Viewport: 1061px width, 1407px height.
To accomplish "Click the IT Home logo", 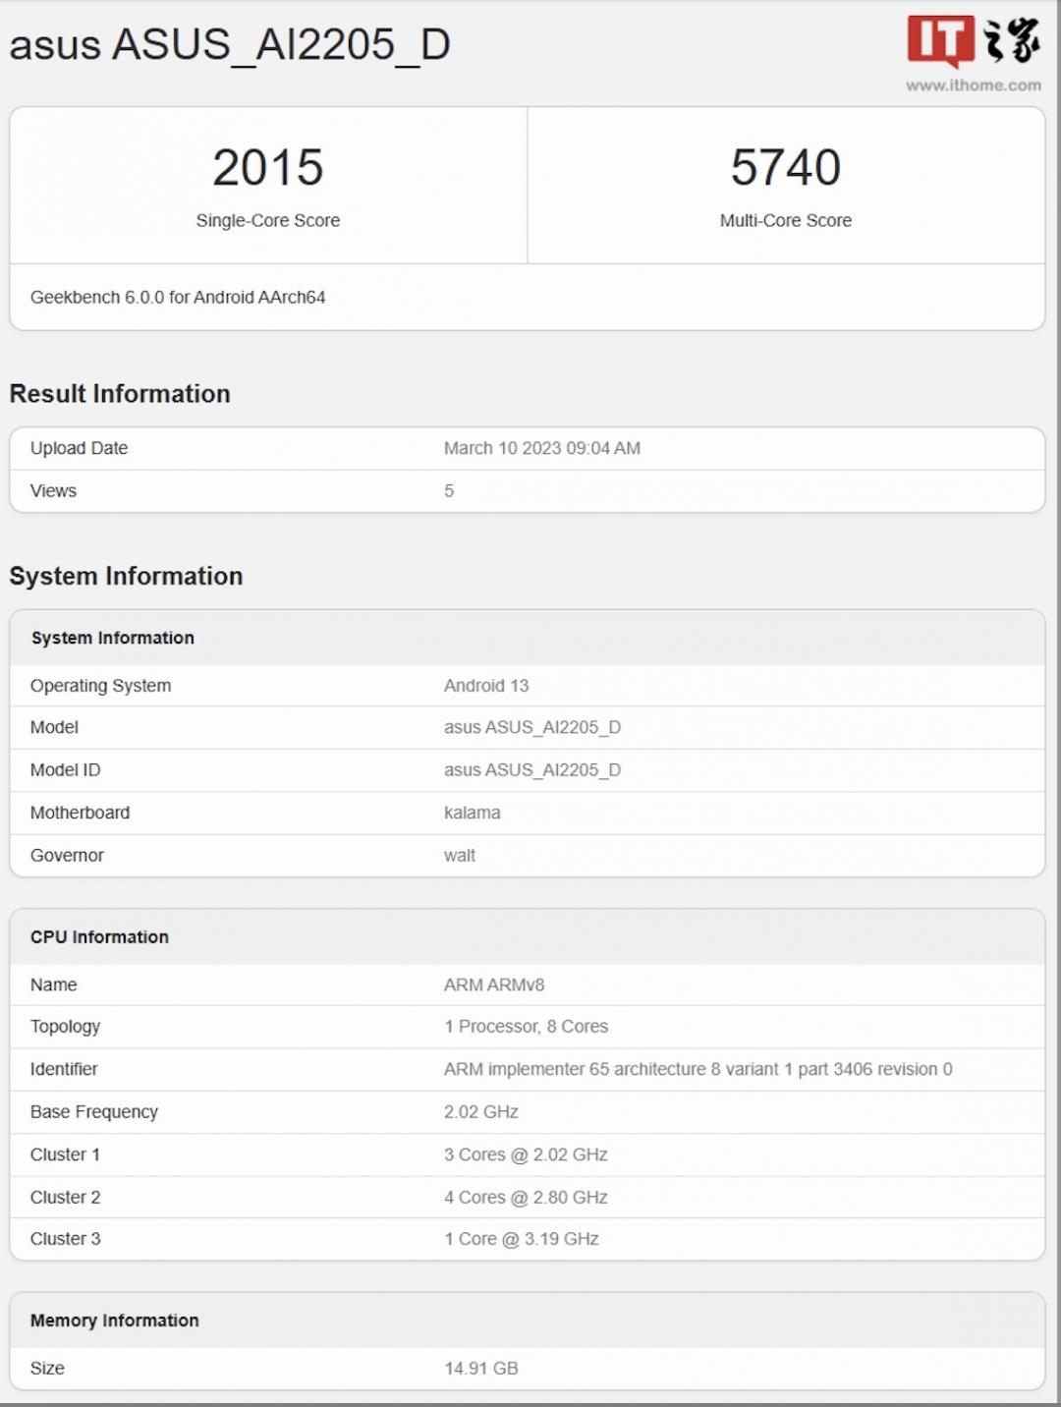I will [x=973, y=41].
